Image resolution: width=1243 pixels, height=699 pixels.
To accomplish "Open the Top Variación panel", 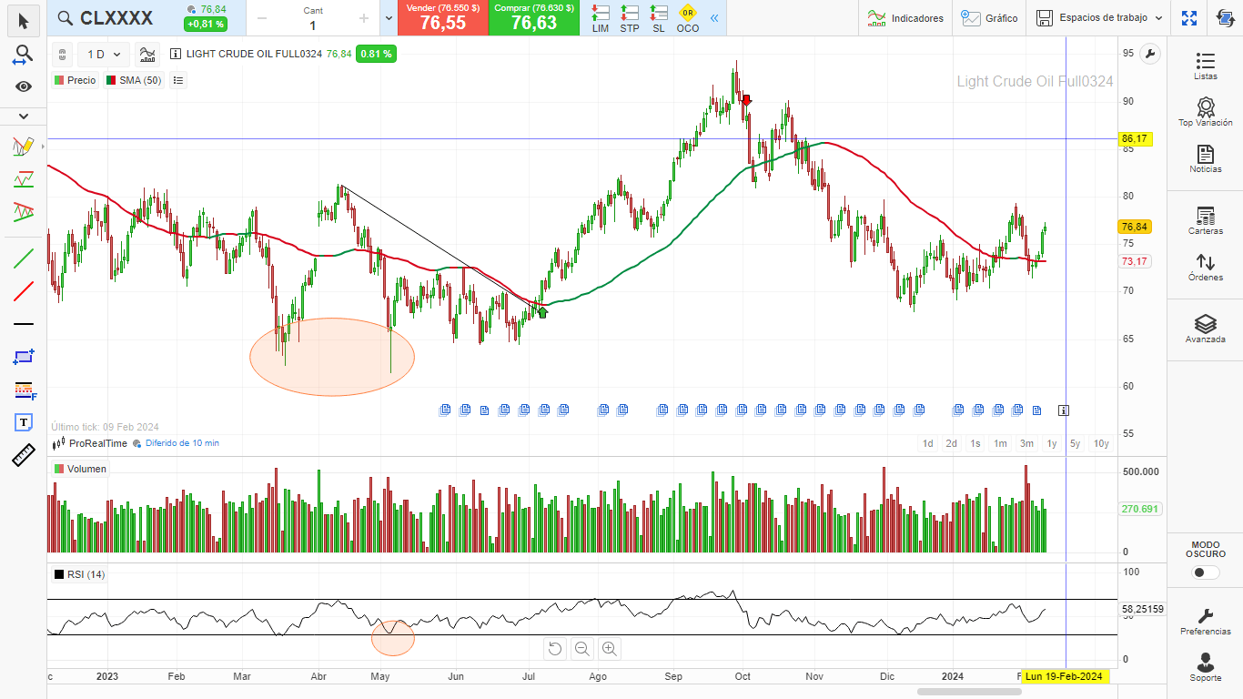I will [1206, 112].
